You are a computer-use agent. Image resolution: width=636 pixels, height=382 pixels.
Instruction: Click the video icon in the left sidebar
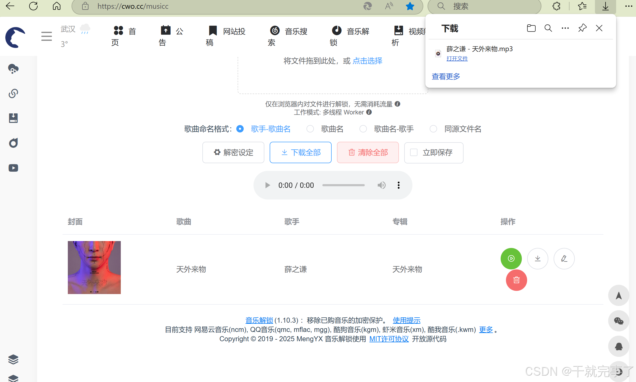click(x=13, y=168)
